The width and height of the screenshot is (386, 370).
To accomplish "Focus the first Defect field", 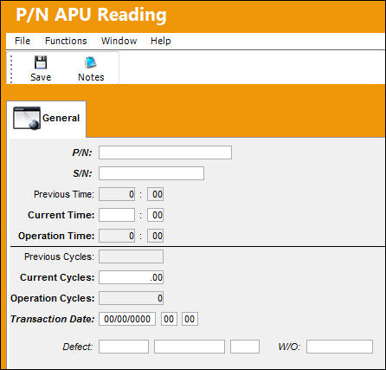I will click(124, 347).
